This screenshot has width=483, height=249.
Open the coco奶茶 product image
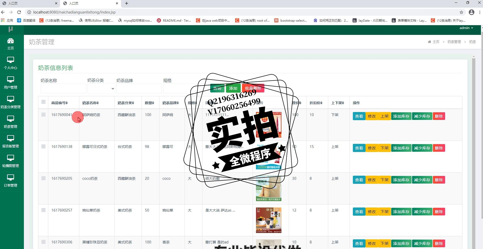point(268,188)
